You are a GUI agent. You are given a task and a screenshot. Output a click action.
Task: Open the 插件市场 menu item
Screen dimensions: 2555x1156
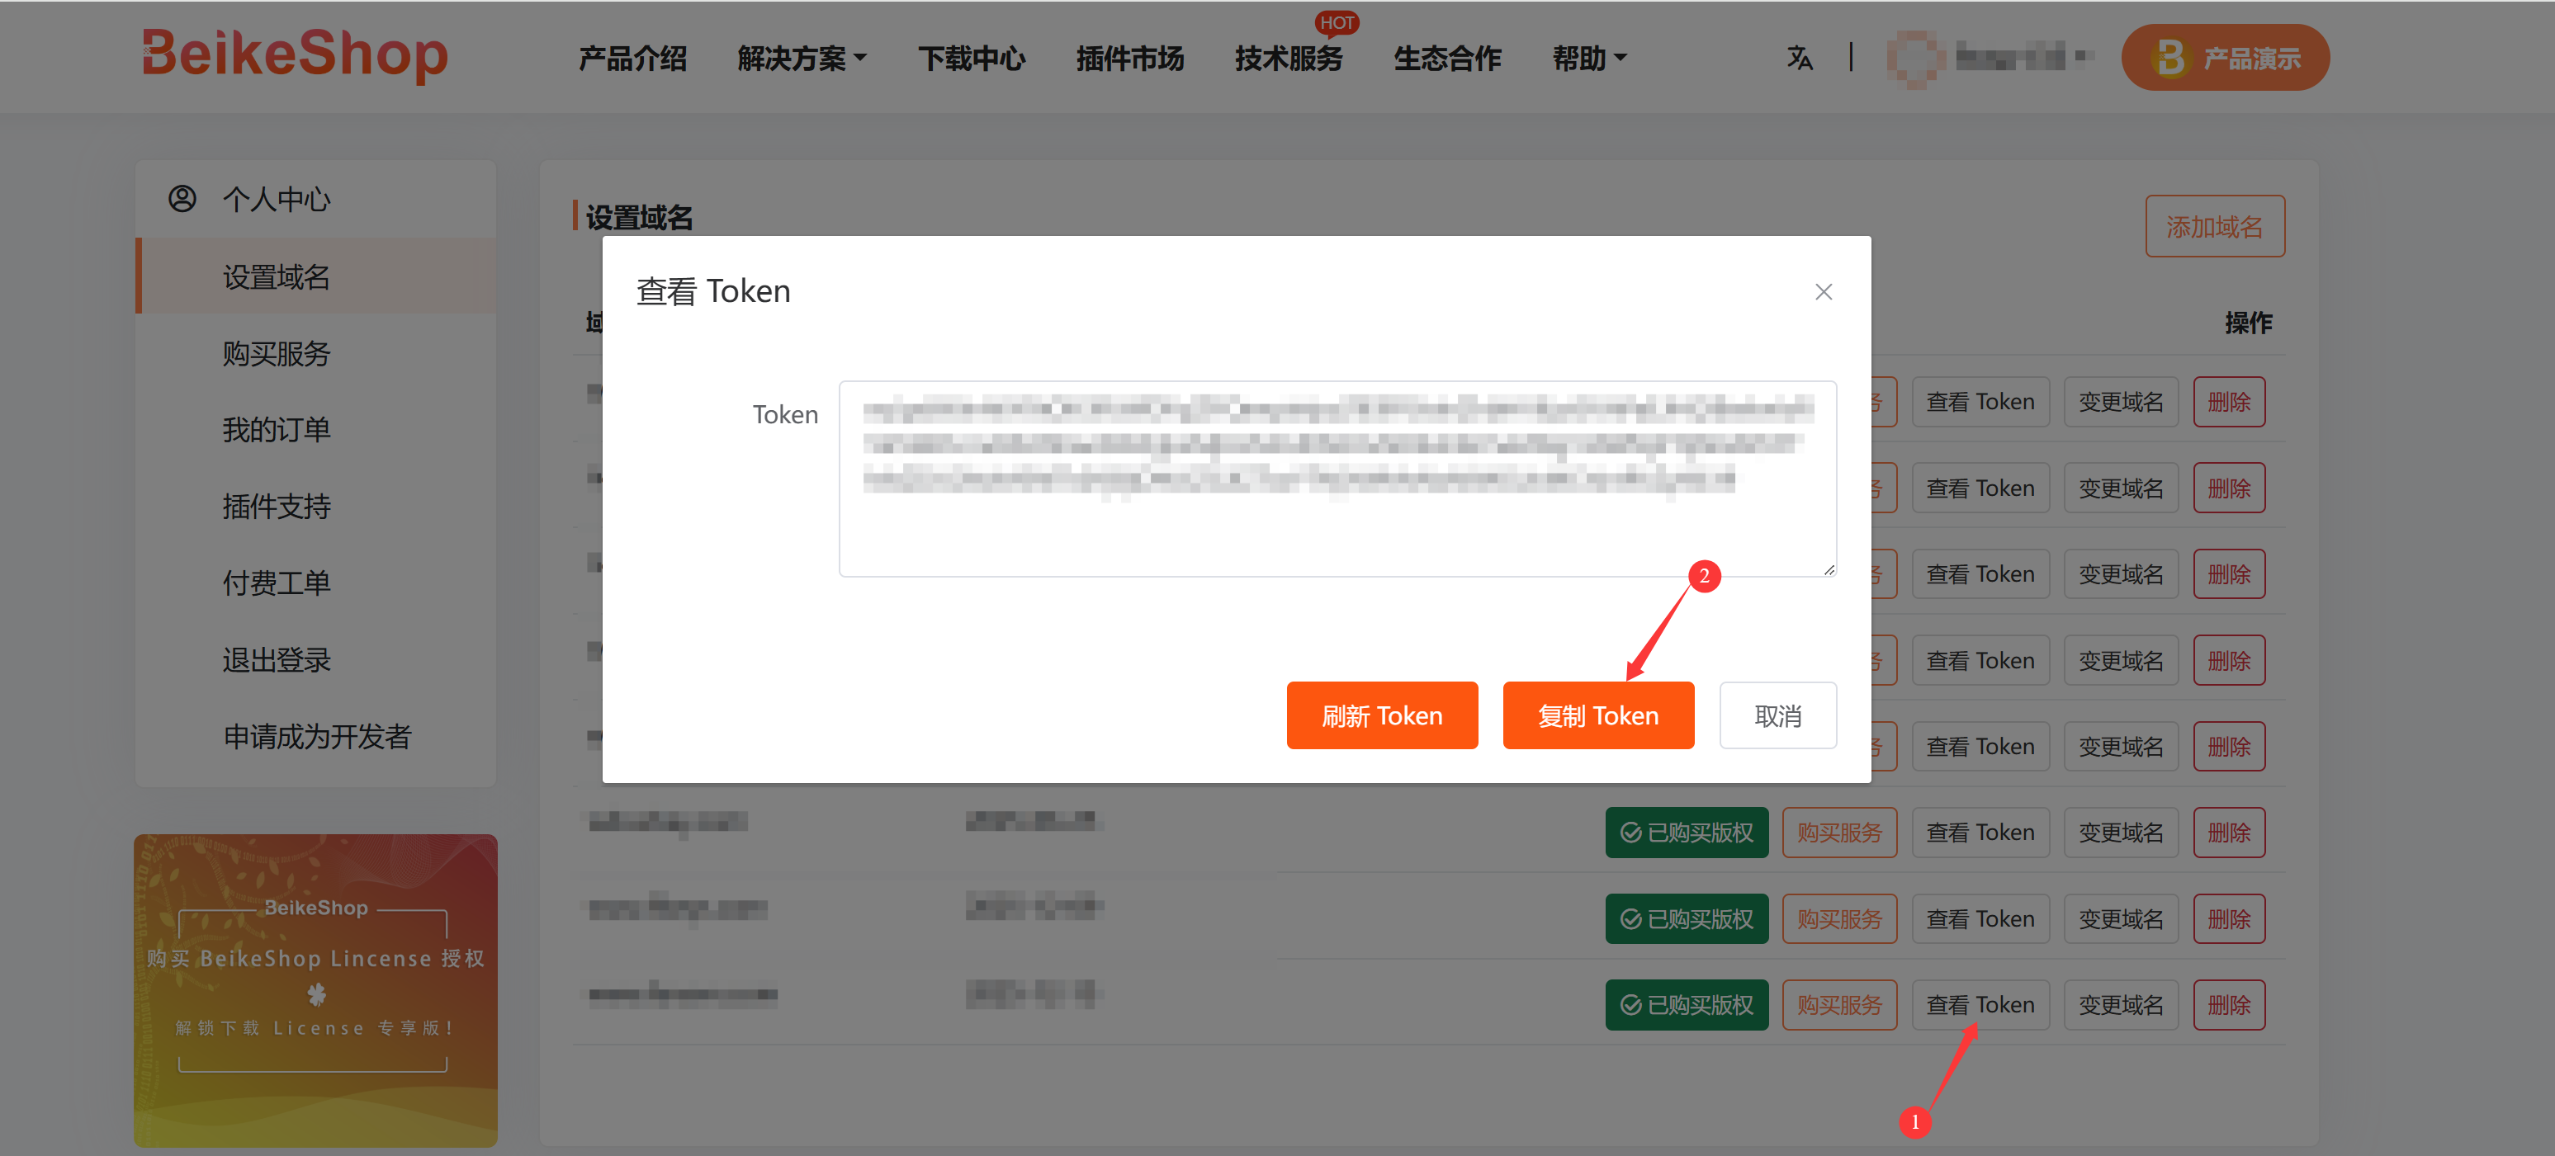[x=1129, y=59]
